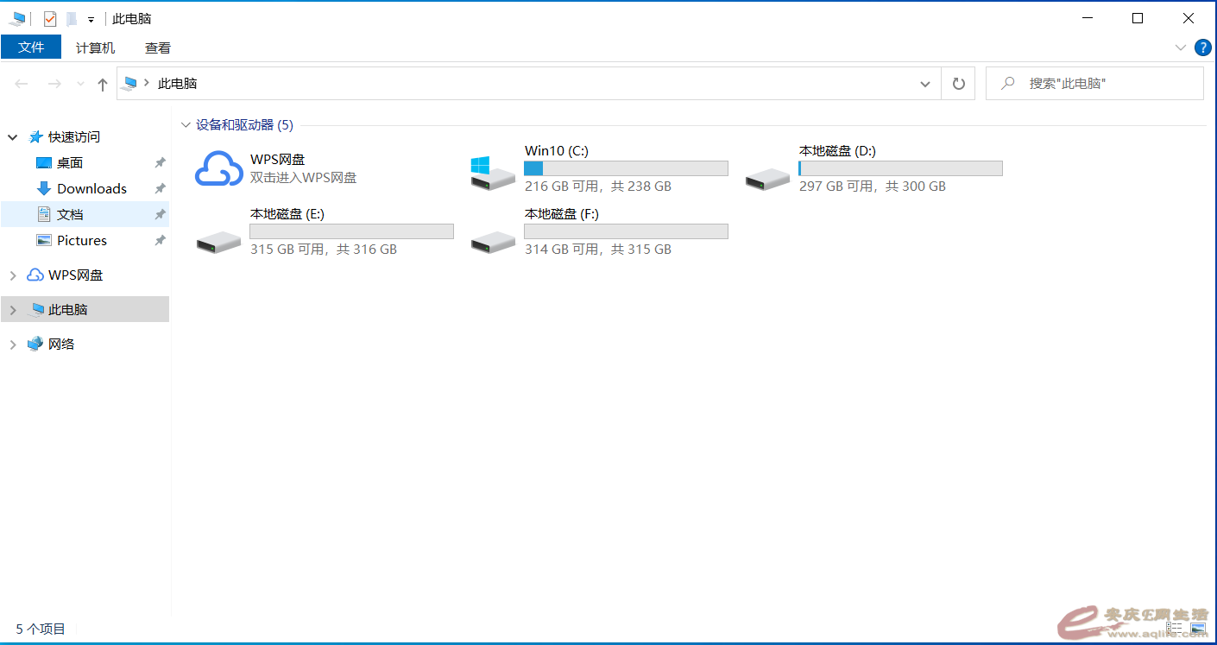Open 本地磁盘 (F:) drive icon
Image resolution: width=1217 pixels, height=645 pixels.
tap(492, 241)
